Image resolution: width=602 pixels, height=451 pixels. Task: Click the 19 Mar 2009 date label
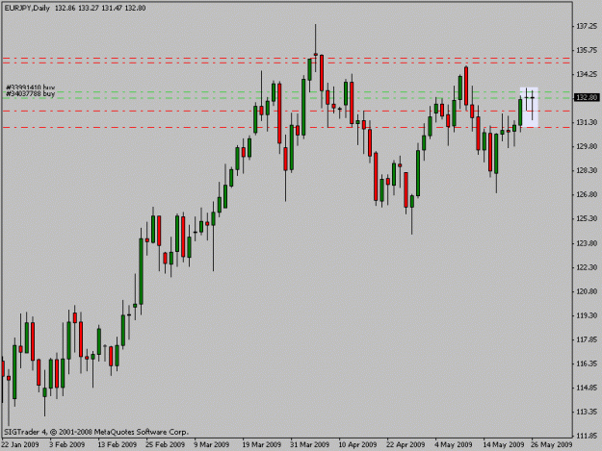tap(261, 444)
